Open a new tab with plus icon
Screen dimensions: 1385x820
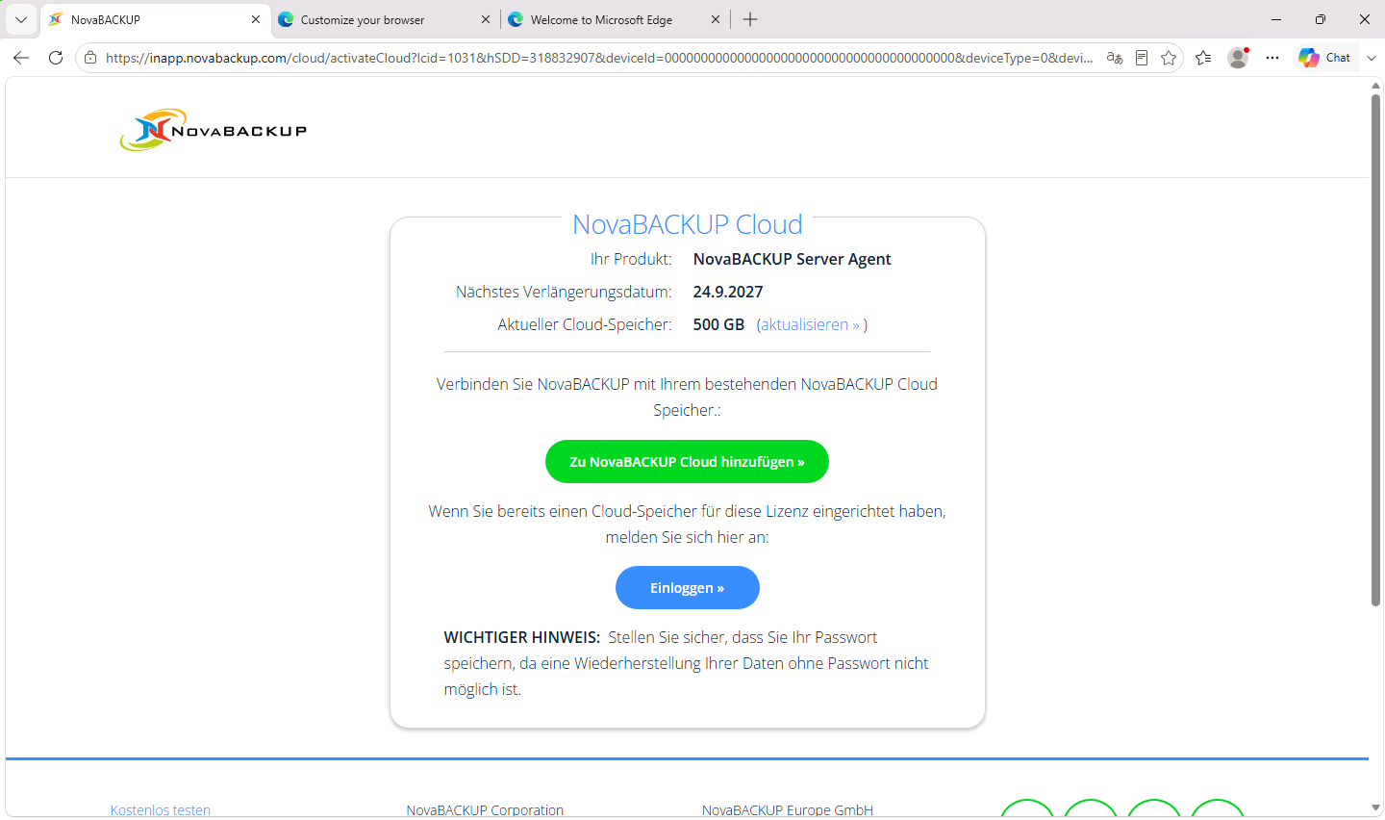750,19
